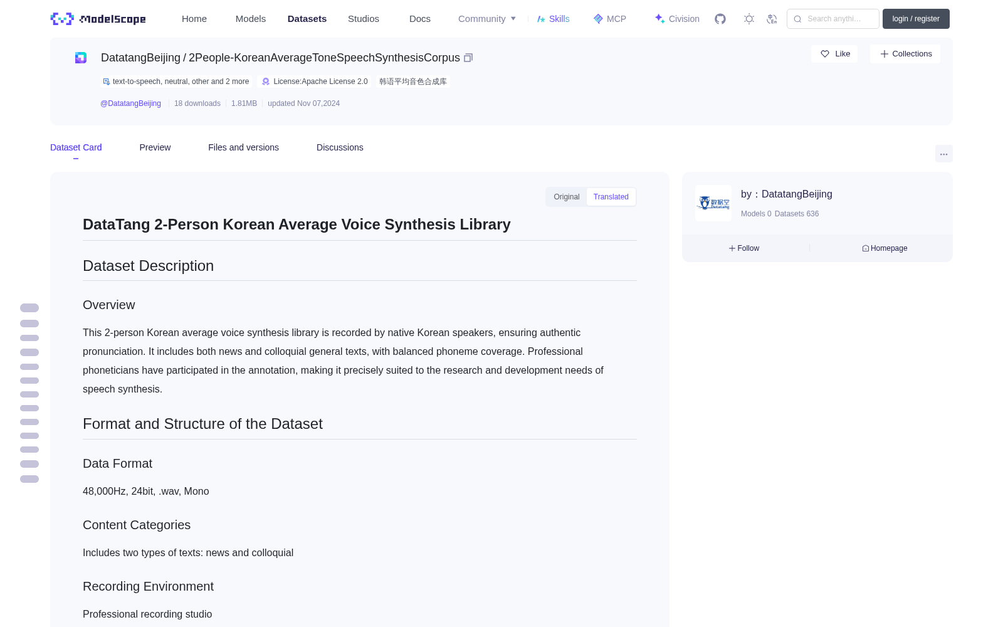
Task: Open the Discussions tab
Action: point(340,147)
